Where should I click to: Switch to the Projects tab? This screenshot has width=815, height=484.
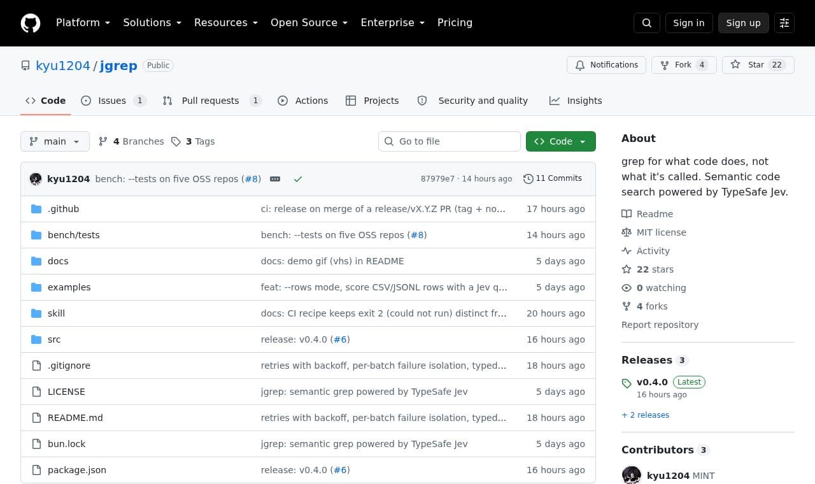pos(372,101)
